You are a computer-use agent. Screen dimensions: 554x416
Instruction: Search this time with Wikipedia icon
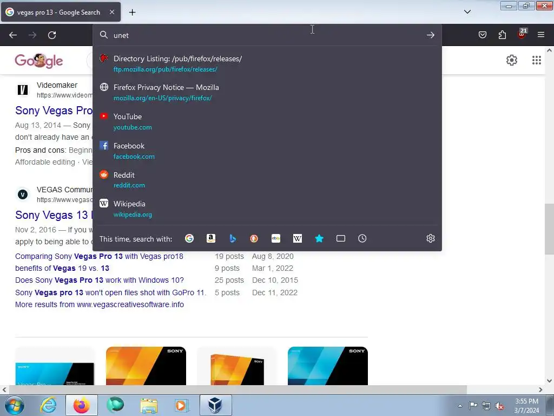point(298,238)
